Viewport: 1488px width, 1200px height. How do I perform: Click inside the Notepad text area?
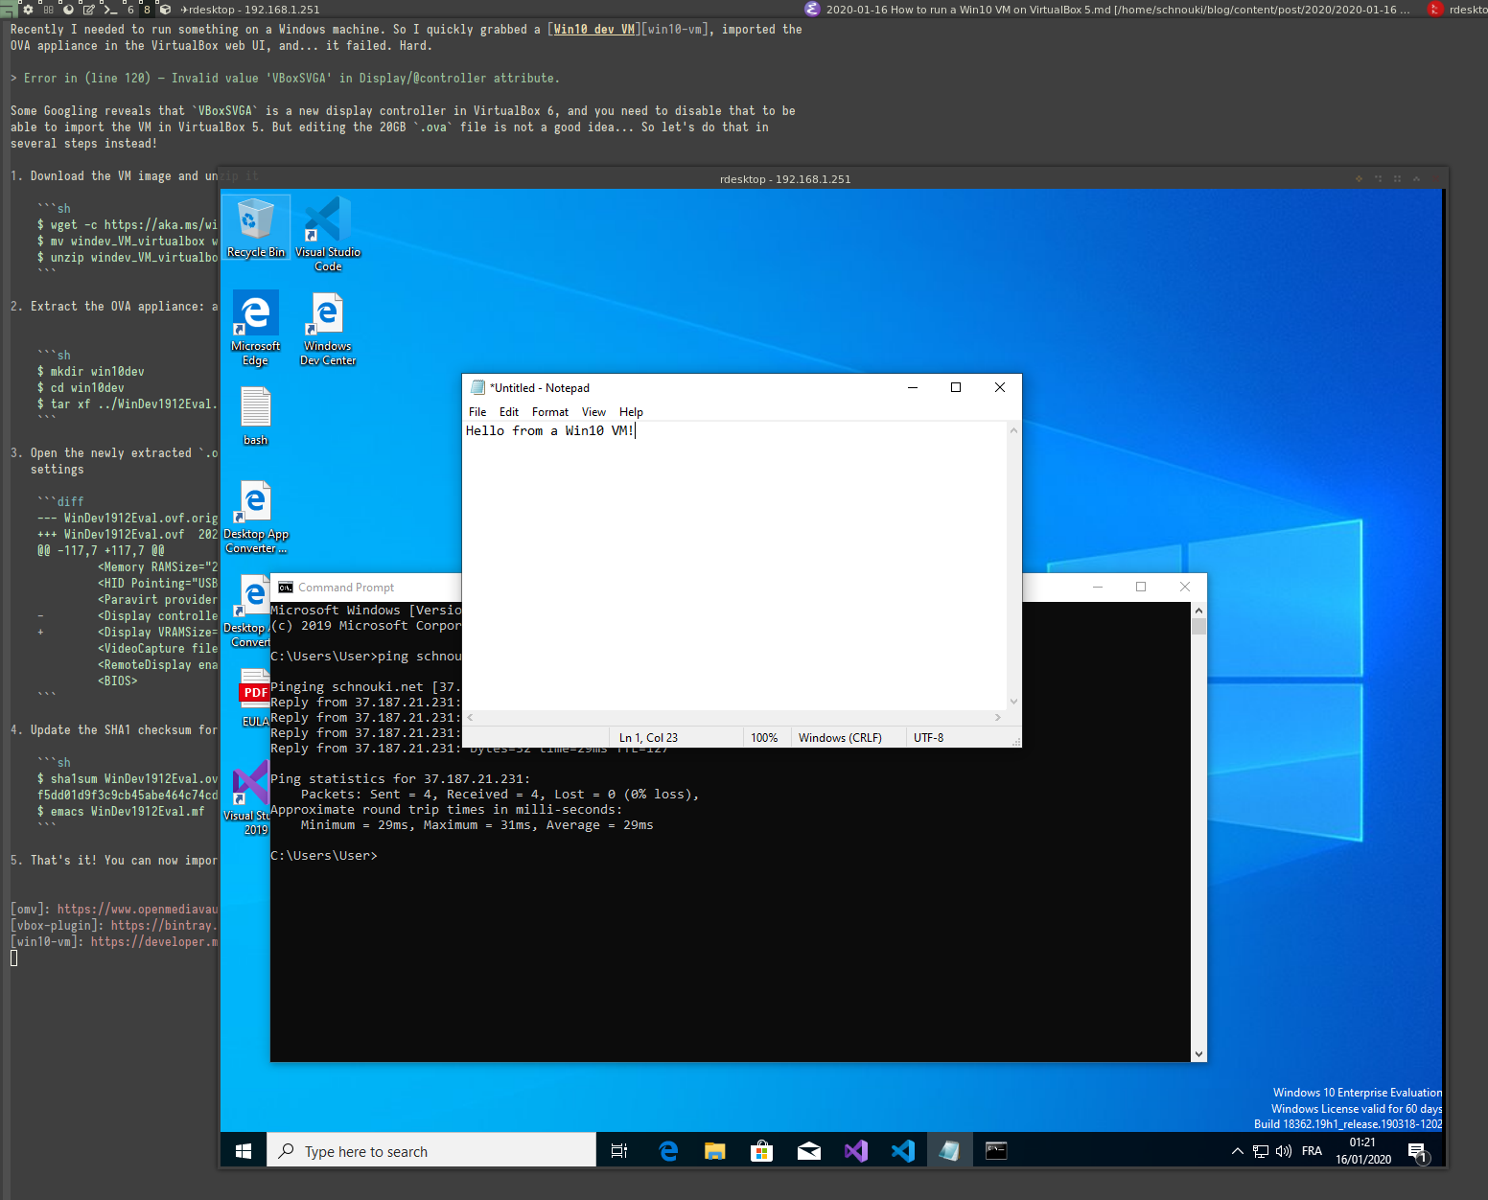[x=734, y=565]
